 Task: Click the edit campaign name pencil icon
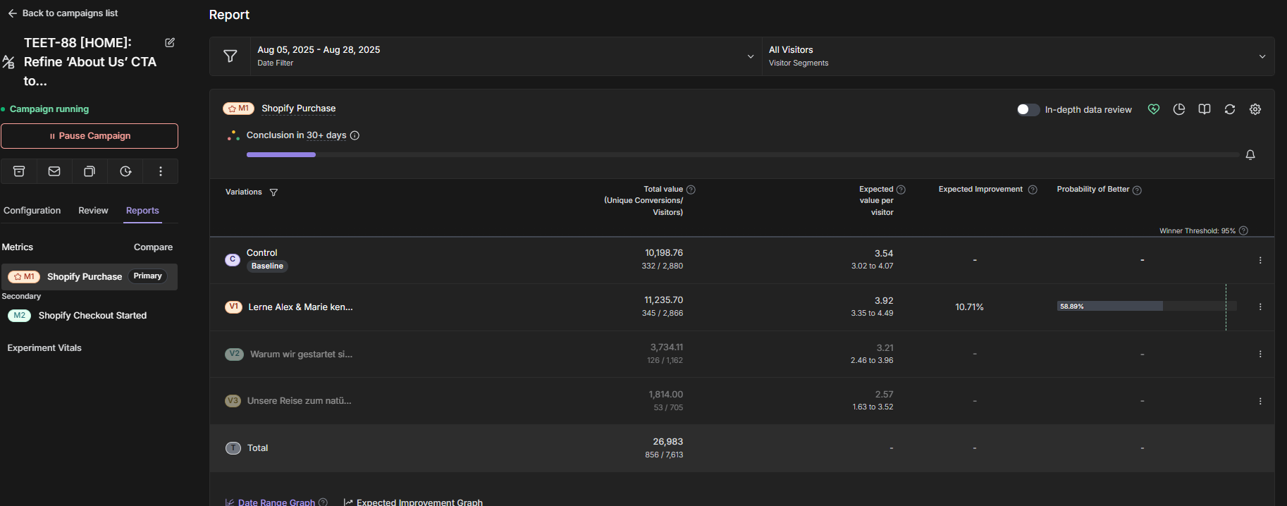[x=170, y=43]
